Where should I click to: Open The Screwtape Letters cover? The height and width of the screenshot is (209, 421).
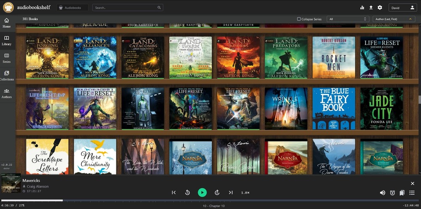[x=47, y=157]
